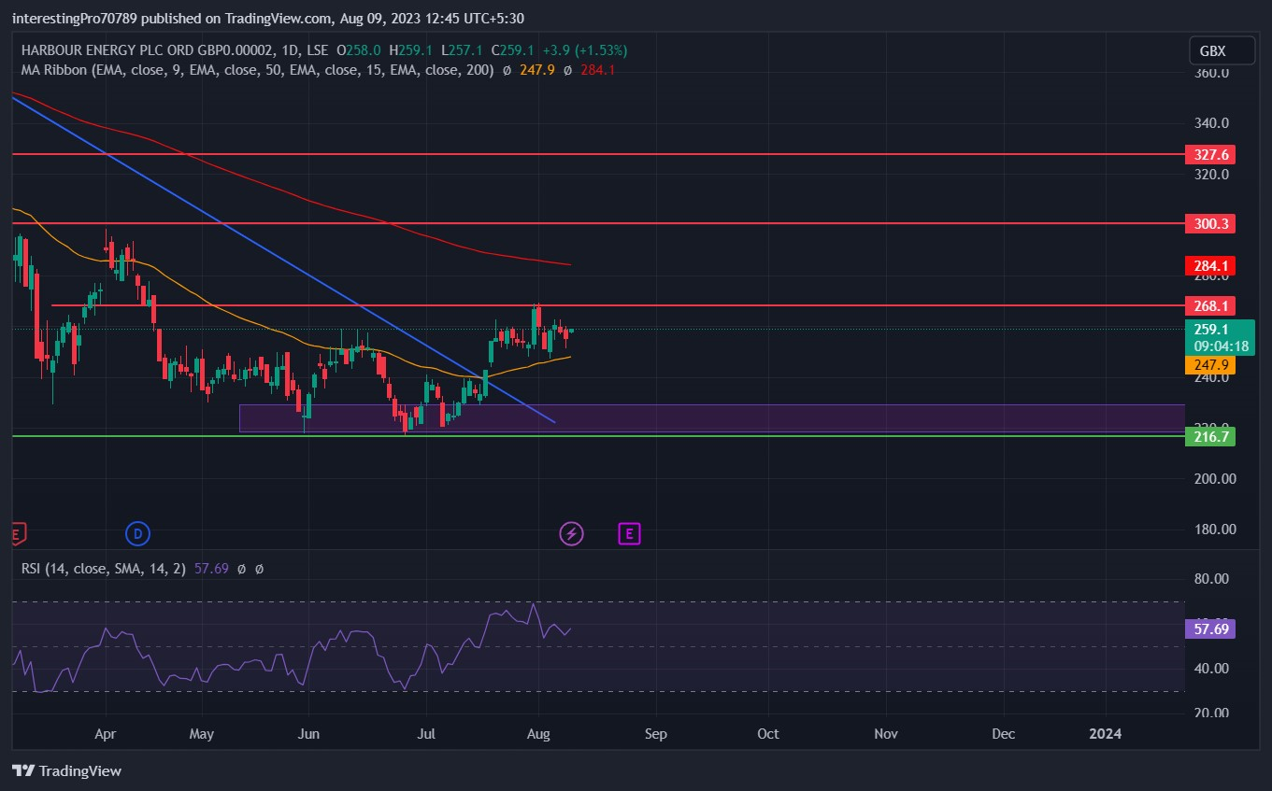Click the orange 247.9 price axis label
The height and width of the screenshot is (791, 1272).
tap(1209, 365)
